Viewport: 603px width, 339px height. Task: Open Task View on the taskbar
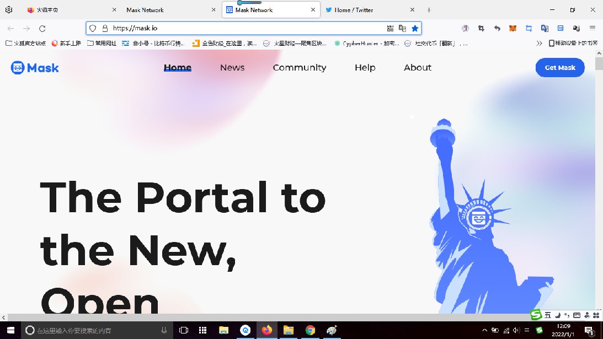point(184,330)
